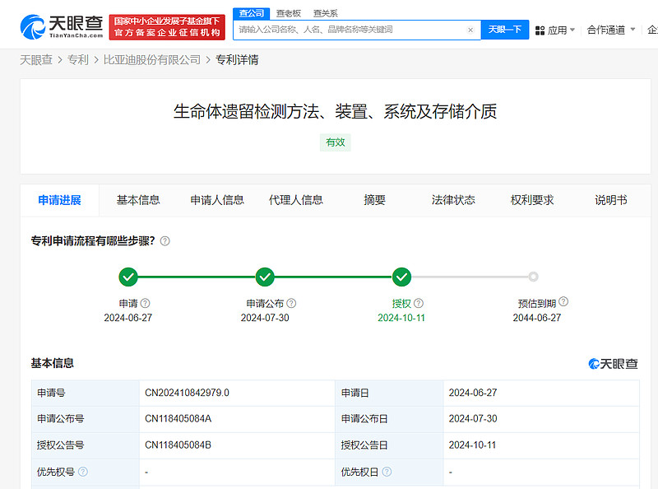Click 申请日 value 2024-06-27 in table
This screenshot has height=489, width=658.
pos(473,393)
